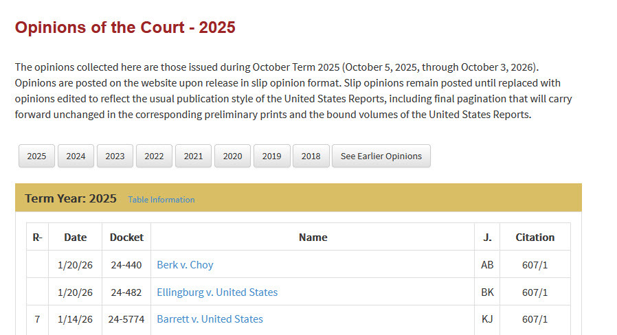Open Ellingburg v. United States opinion
This screenshot has height=335, width=617.
pyautogui.click(x=217, y=292)
